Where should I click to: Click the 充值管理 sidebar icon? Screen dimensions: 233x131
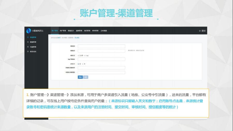28,47
